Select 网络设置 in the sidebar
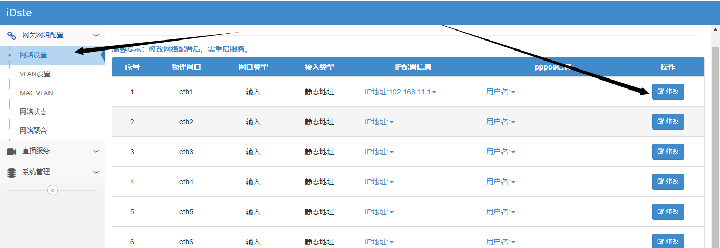 point(33,55)
